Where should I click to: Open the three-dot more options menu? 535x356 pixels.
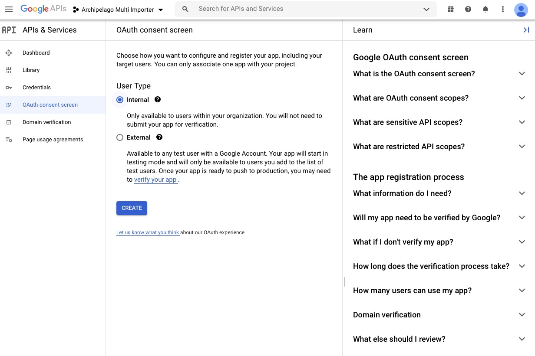[x=503, y=9]
